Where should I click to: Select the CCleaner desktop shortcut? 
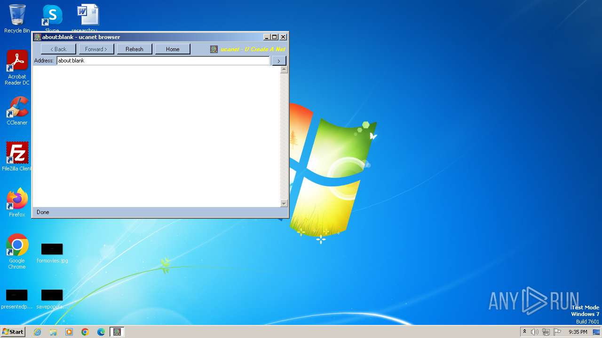[x=17, y=110]
